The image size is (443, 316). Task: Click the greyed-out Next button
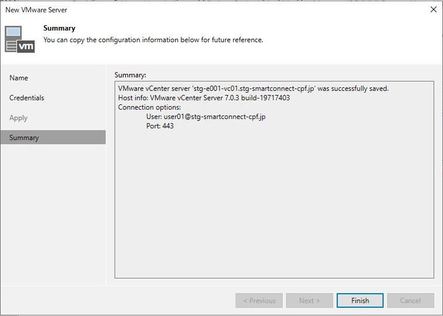tap(310, 301)
